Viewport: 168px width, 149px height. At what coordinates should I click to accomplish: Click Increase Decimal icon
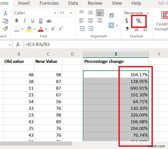136,29
